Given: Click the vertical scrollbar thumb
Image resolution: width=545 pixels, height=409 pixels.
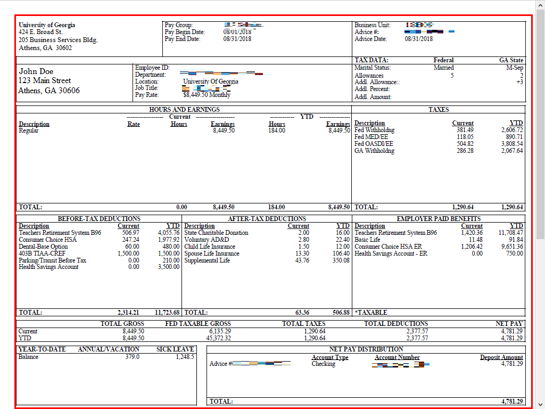Looking at the screenshot, I should point(540,124).
